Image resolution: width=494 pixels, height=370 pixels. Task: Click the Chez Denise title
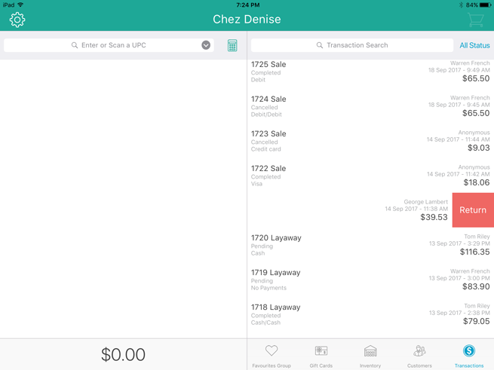click(x=247, y=19)
